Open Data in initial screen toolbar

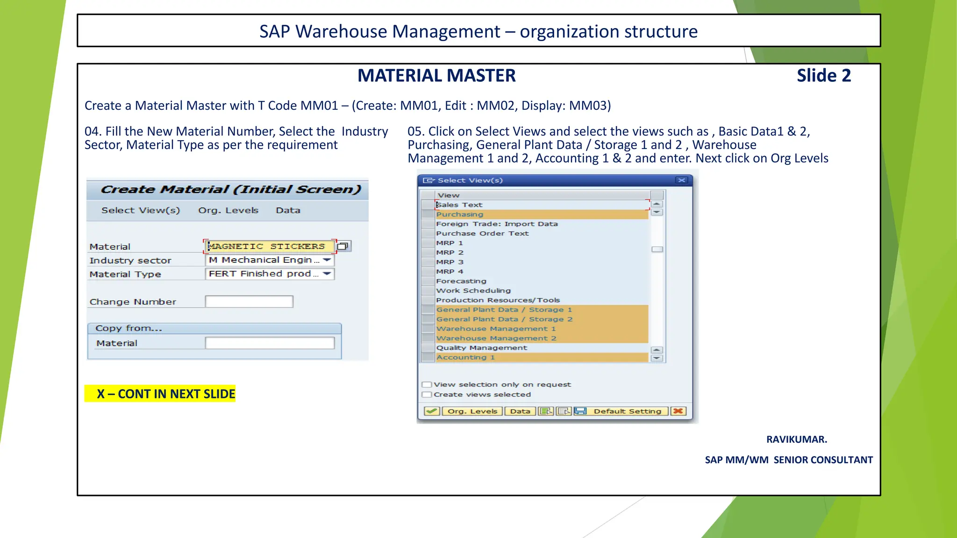(288, 210)
